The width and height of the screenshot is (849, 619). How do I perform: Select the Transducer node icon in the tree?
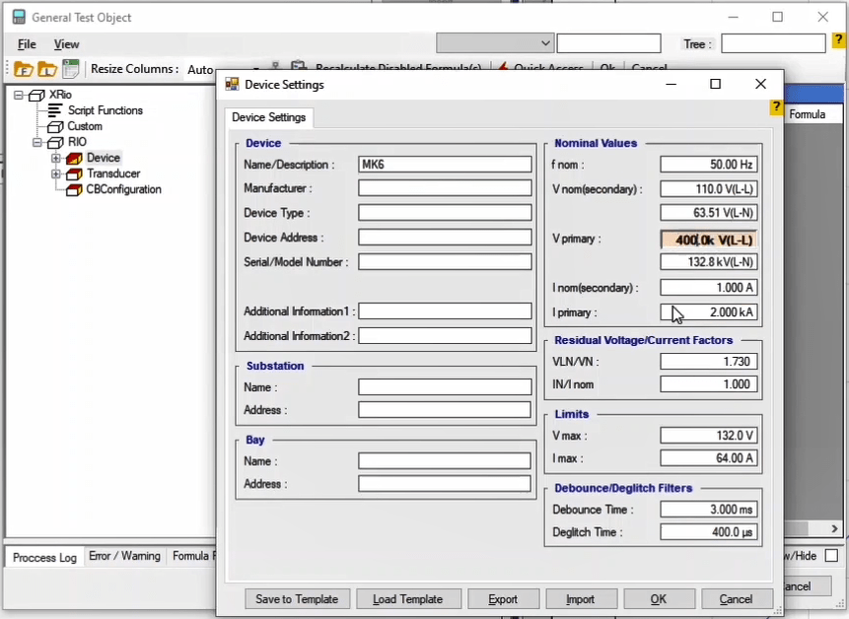(x=74, y=173)
